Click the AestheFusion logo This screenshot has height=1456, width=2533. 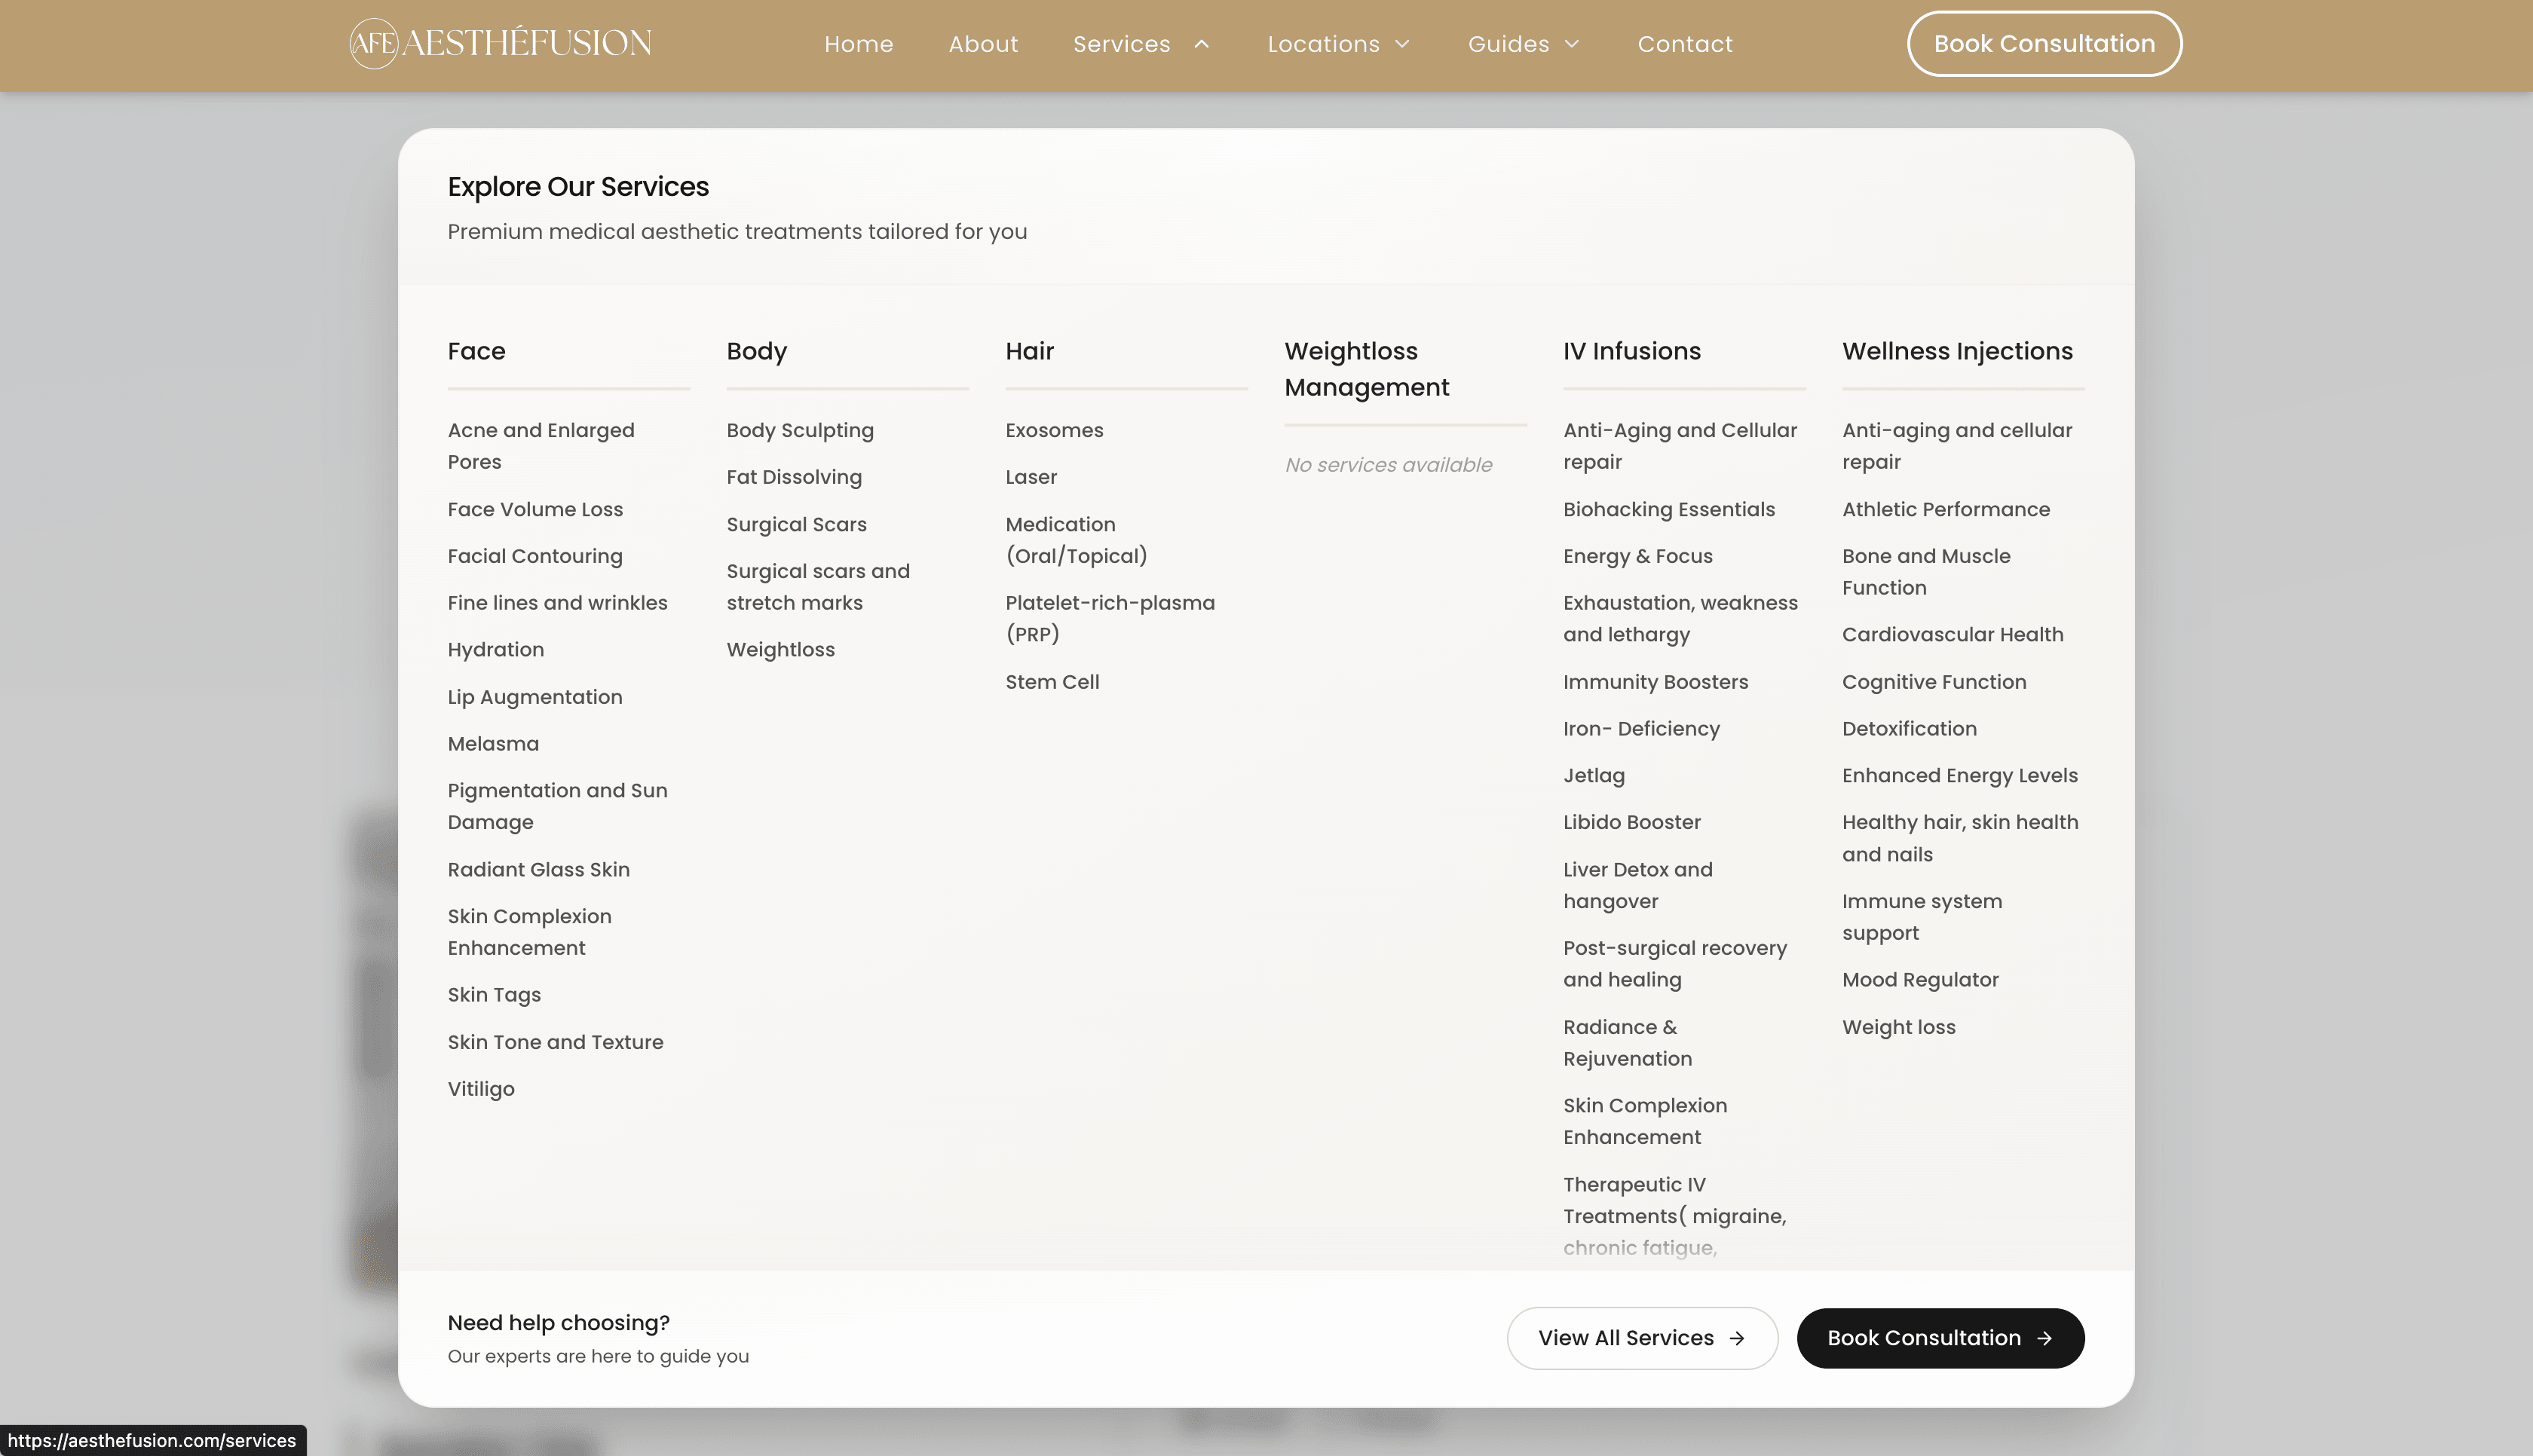[x=500, y=43]
